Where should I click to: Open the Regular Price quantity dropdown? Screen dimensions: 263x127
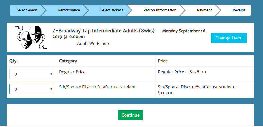(32, 74)
